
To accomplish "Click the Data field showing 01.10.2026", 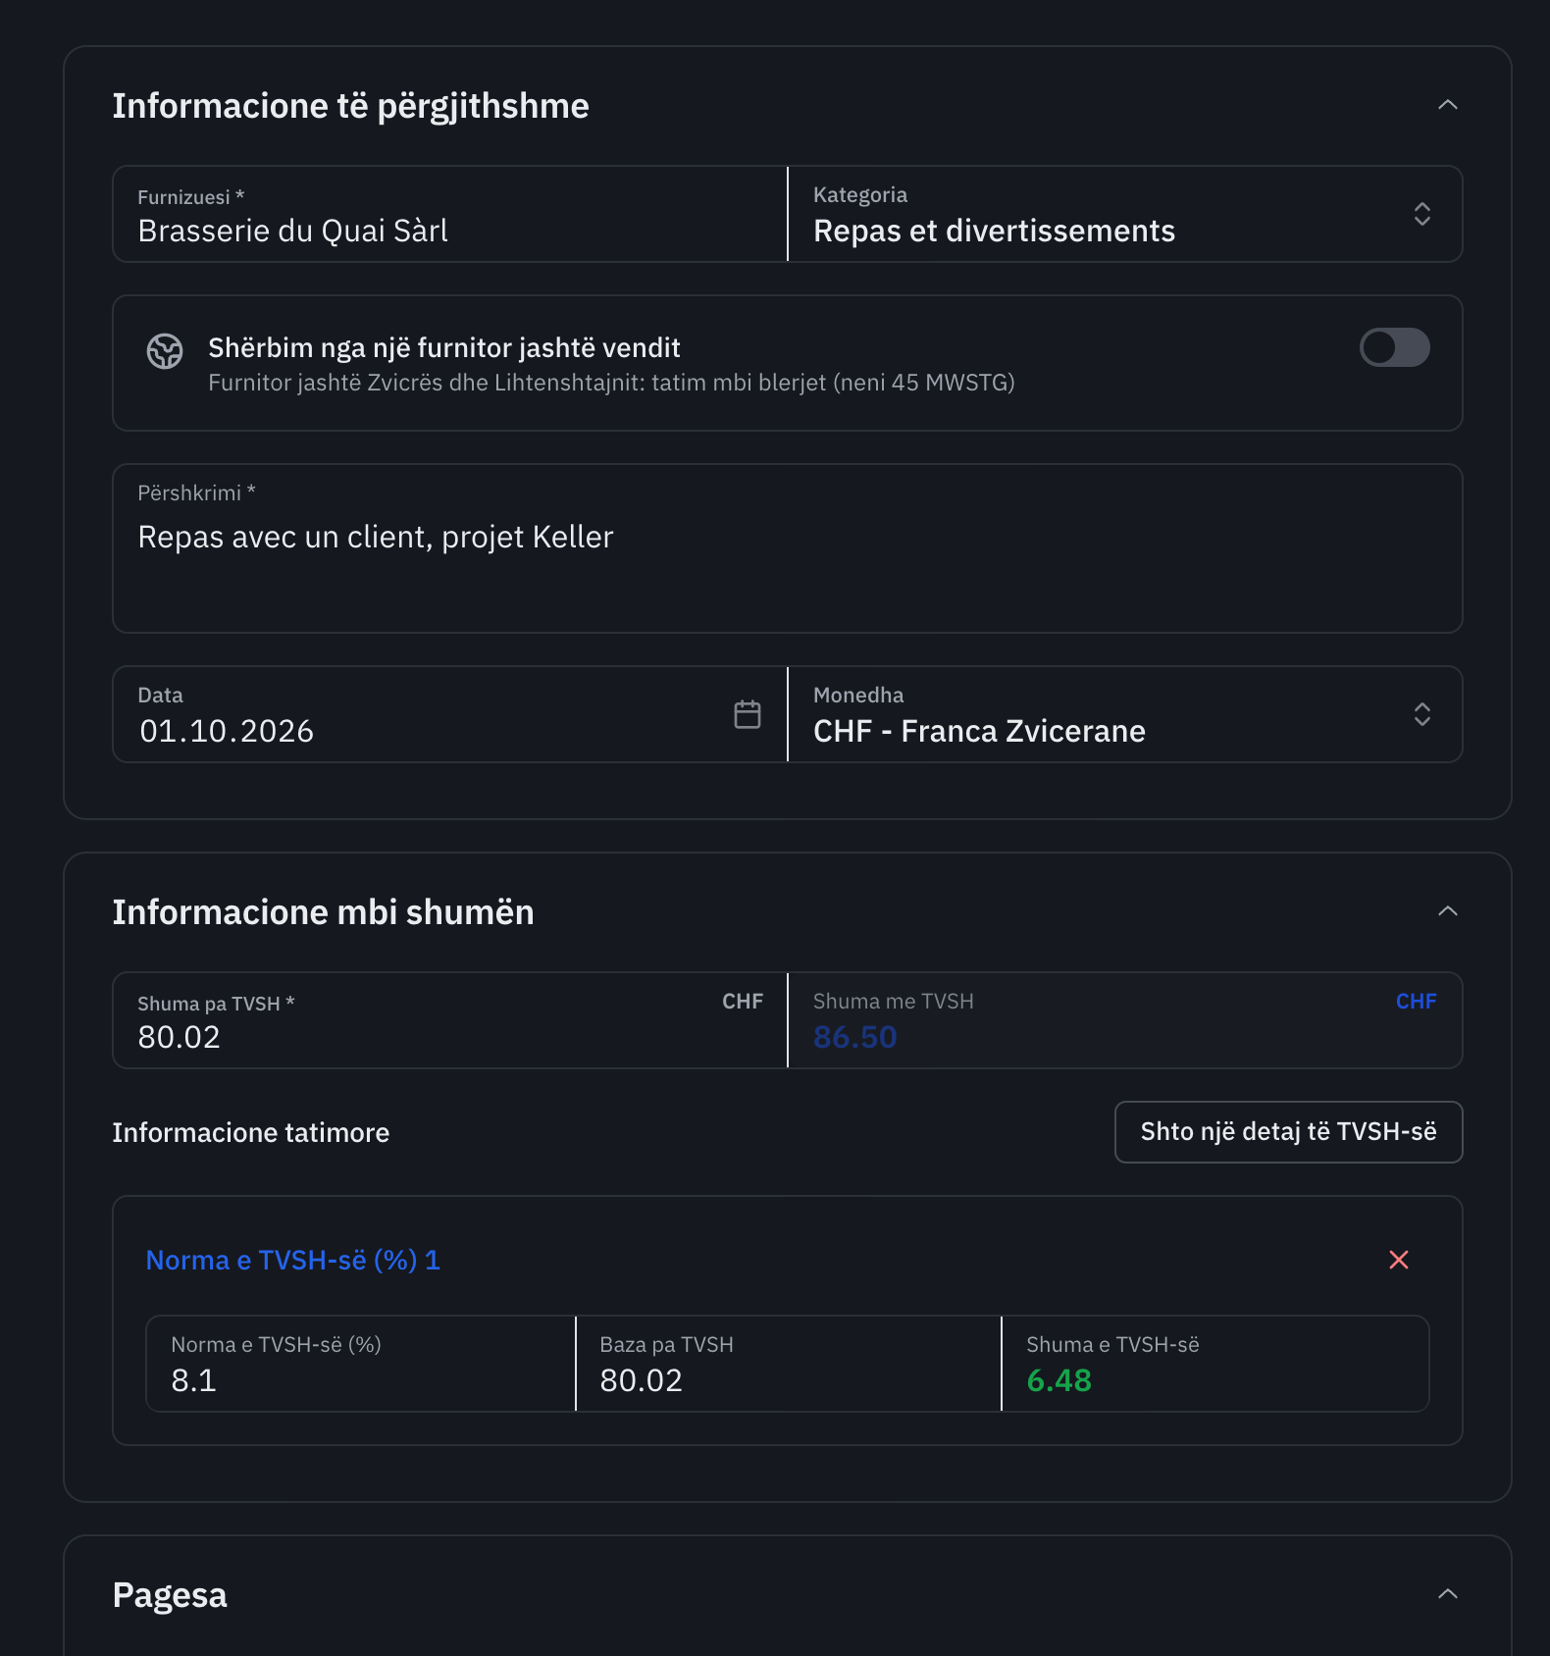I will tap(450, 714).
